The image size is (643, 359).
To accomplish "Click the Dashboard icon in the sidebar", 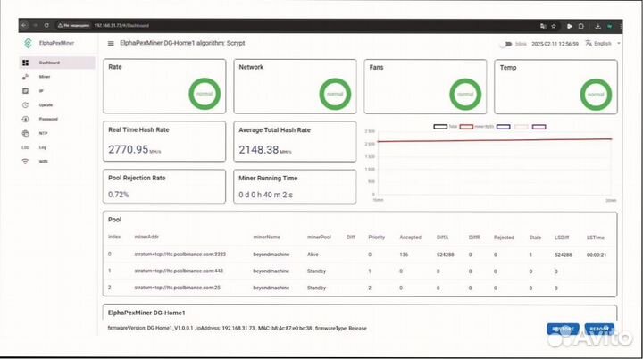I will click(25, 63).
